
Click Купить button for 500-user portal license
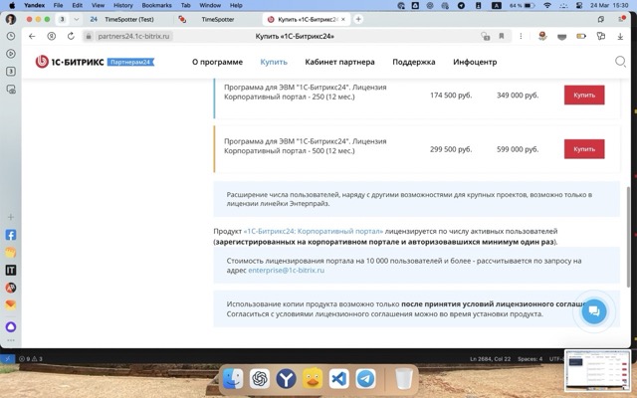point(584,149)
